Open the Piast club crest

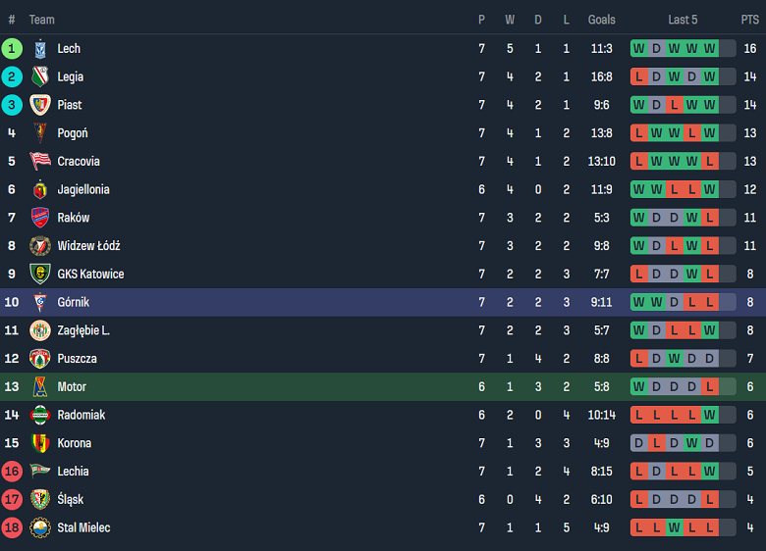(x=40, y=105)
